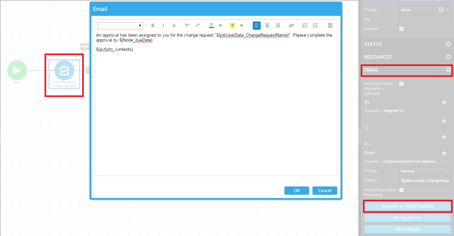Click the highlight color icon

click(233, 25)
